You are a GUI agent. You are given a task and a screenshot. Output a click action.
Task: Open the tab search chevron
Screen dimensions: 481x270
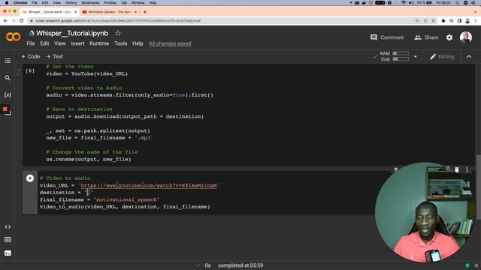point(476,12)
